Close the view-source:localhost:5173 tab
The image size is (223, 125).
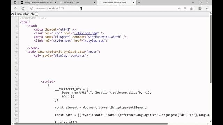pos(133,2)
